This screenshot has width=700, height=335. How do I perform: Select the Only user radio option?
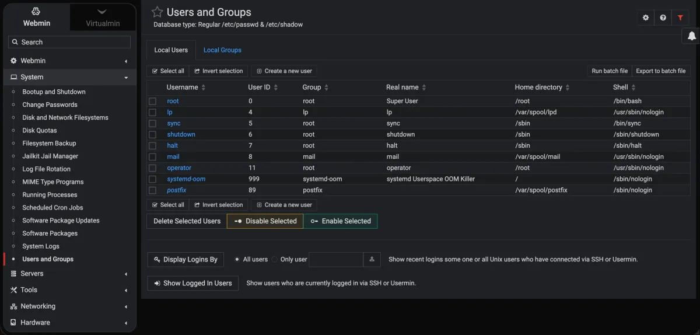coord(275,259)
